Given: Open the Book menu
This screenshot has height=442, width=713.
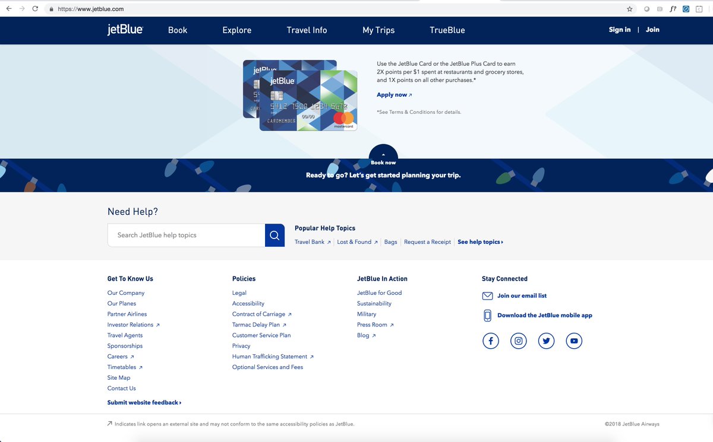Looking at the screenshot, I should pyautogui.click(x=178, y=30).
